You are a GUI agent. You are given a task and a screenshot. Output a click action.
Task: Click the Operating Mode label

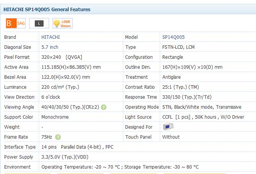point(142,107)
